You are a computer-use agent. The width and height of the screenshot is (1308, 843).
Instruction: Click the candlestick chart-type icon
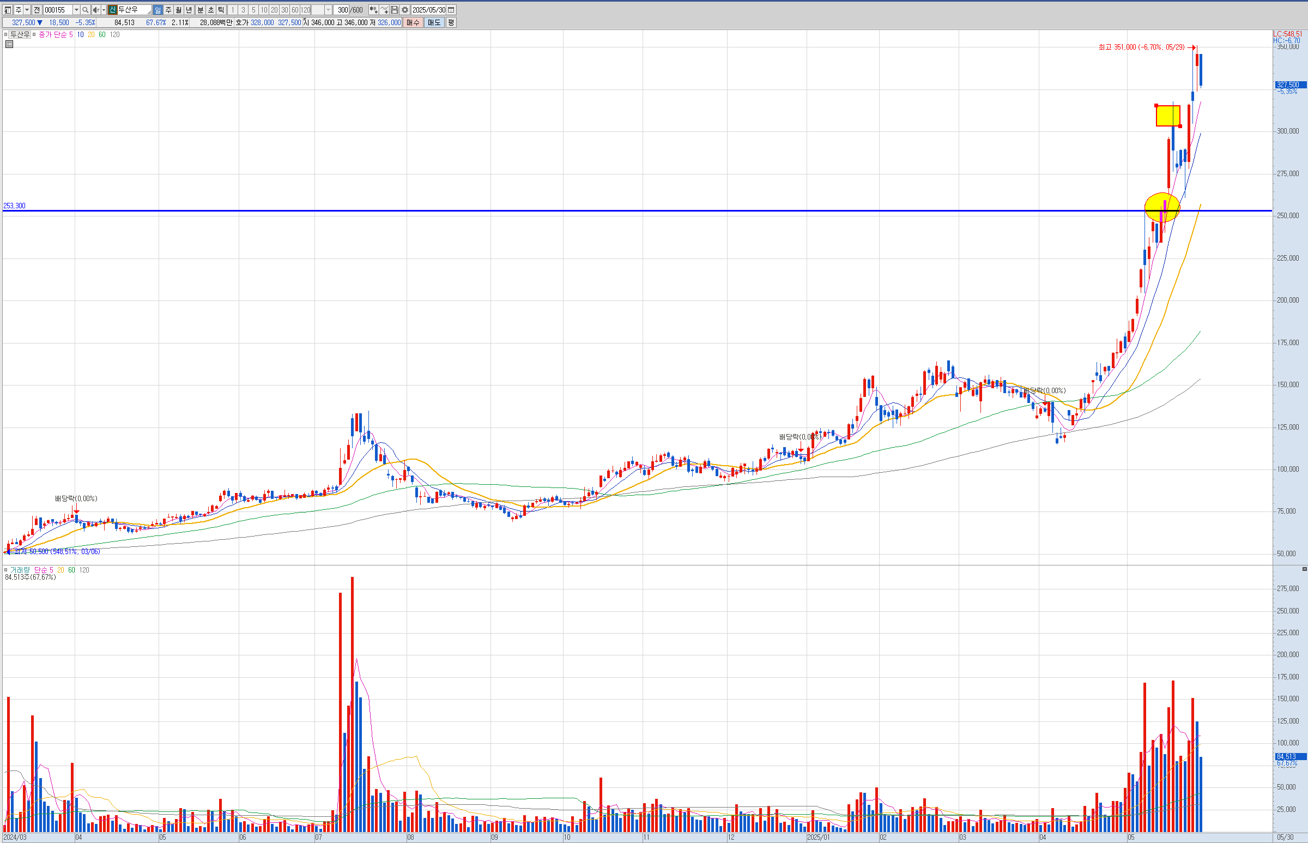click(x=374, y=10)
